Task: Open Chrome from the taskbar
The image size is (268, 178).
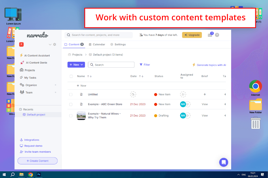Action: coord(30,175)
